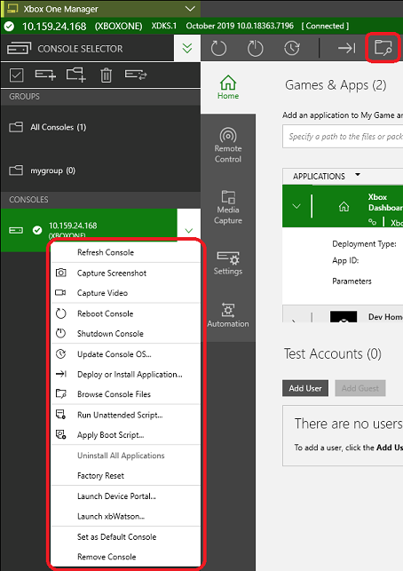Select Run Unattended Script... entry
This screenshot has width=403, height=571.
tap(125, 415)
